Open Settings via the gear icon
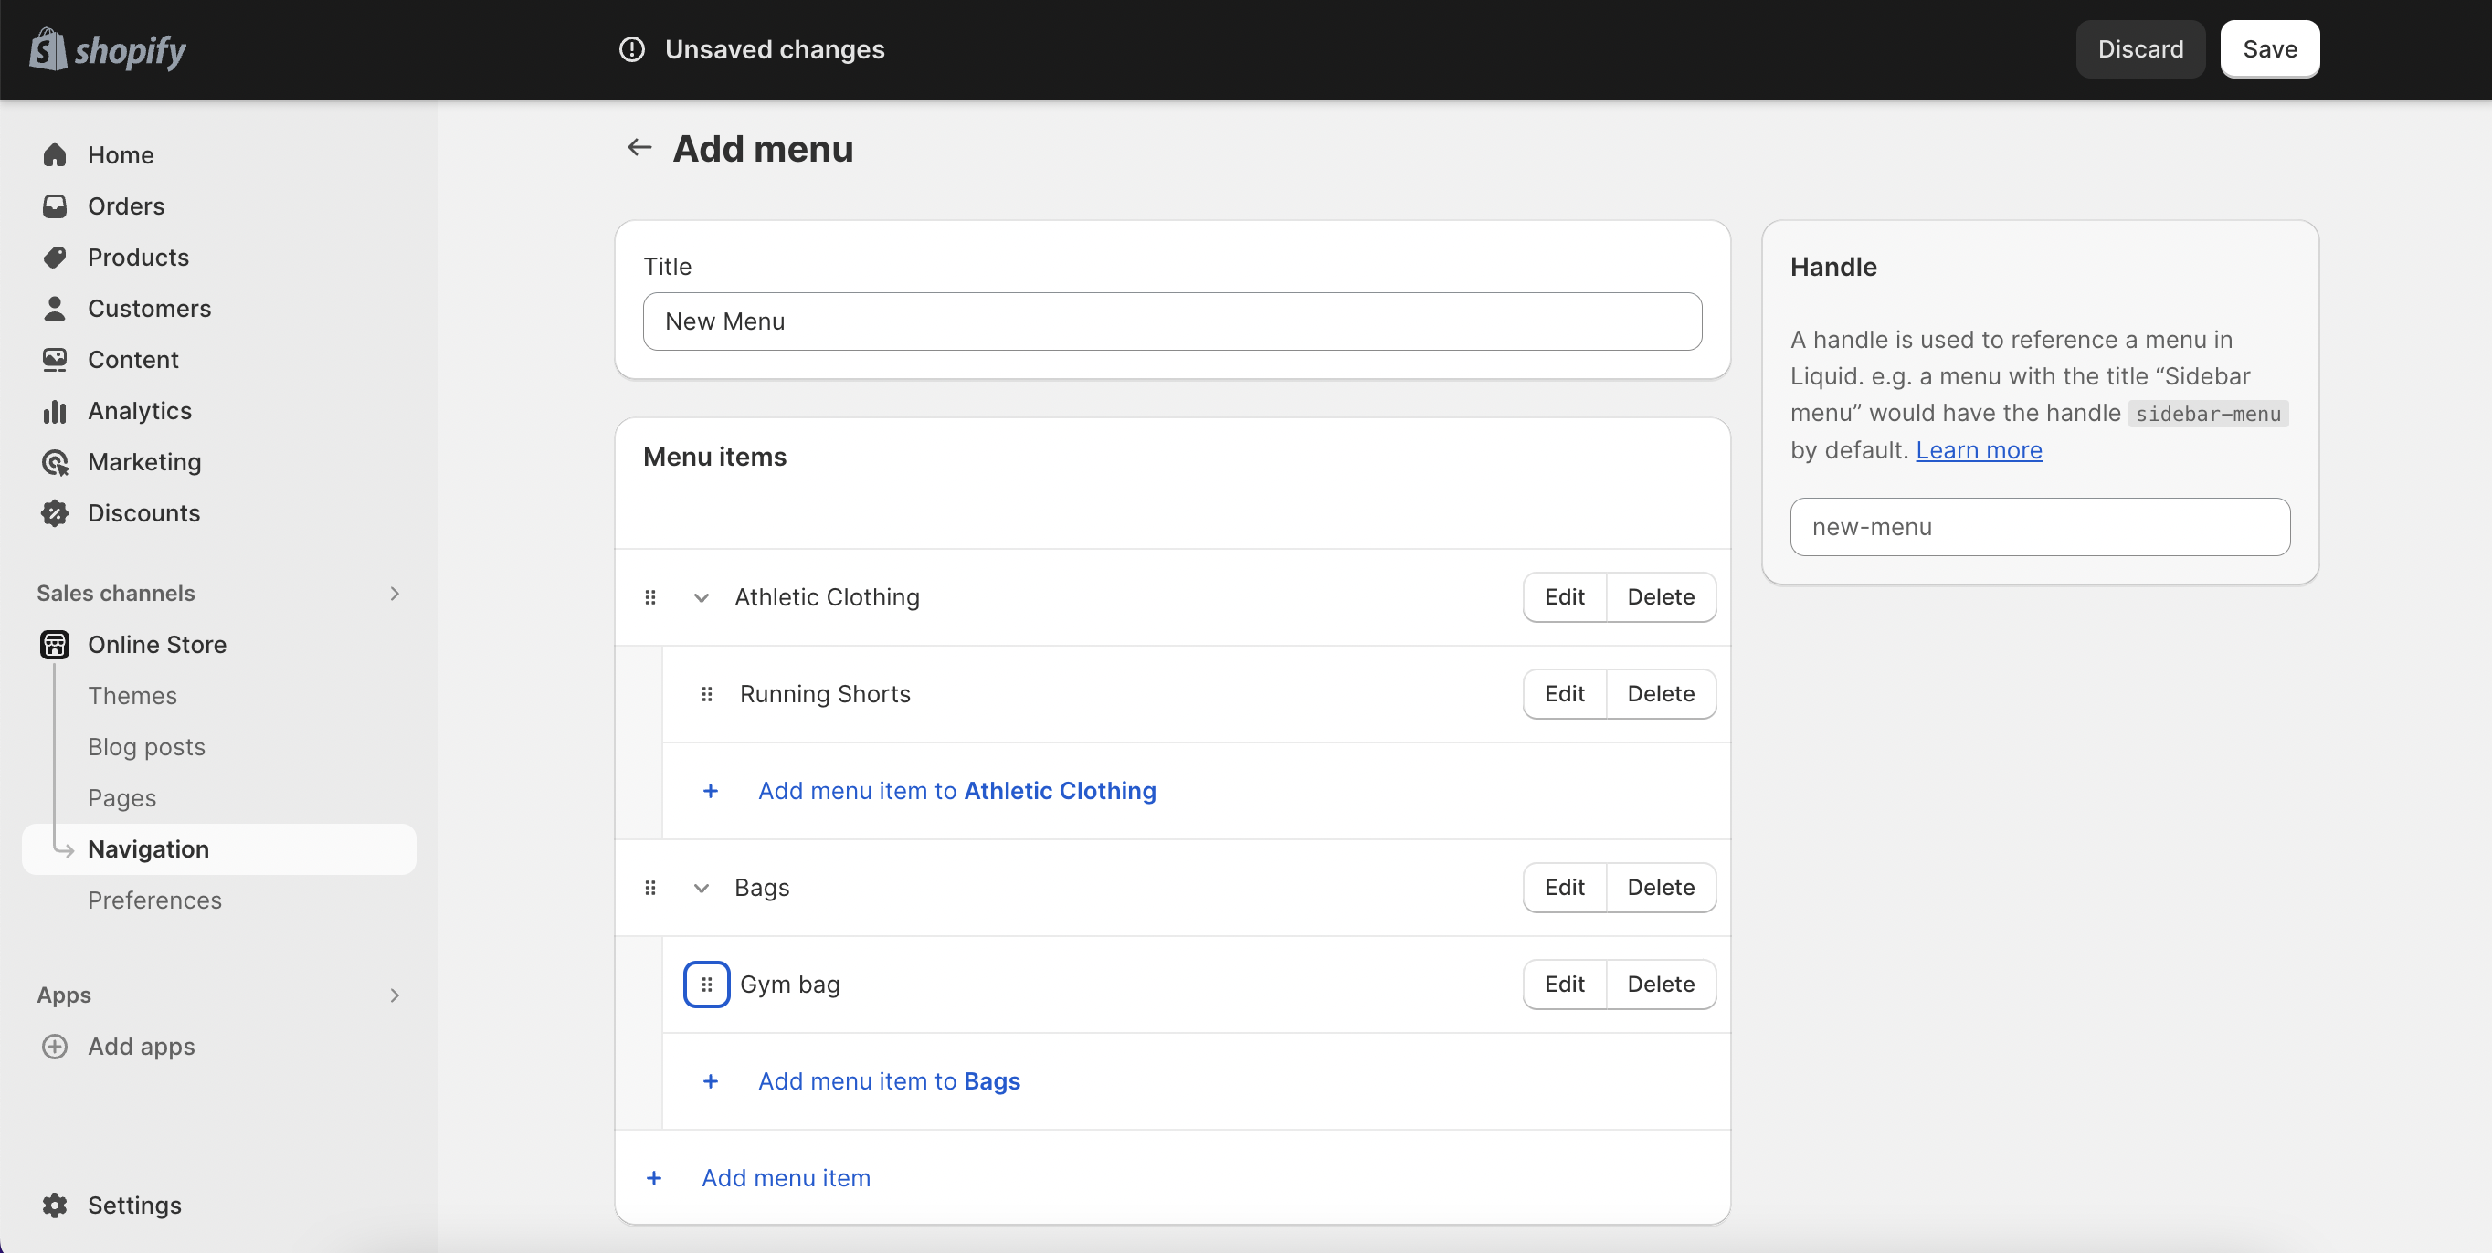Viewport: 2492px width, 1253px height. tap(55, 1206)
